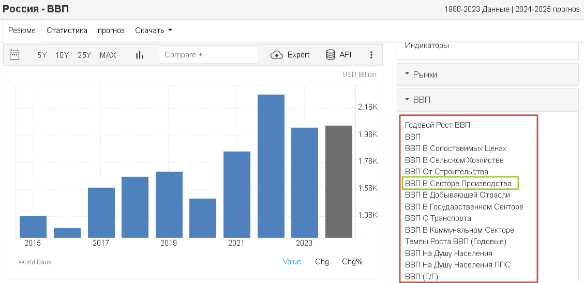Click the gray 2024 forecast bar
The height and width of the screenshot is (283, 584).
click(338, 181)
